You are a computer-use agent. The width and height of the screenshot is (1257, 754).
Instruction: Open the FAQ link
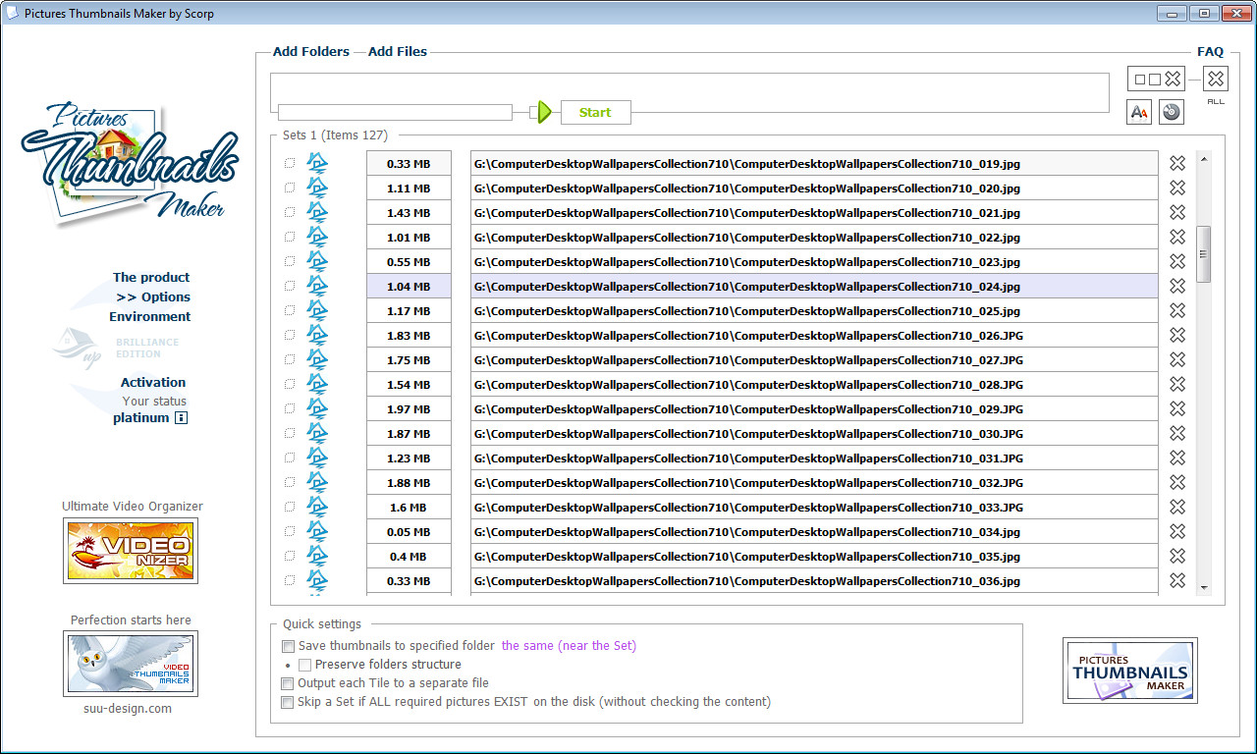tap(1211, 52)
